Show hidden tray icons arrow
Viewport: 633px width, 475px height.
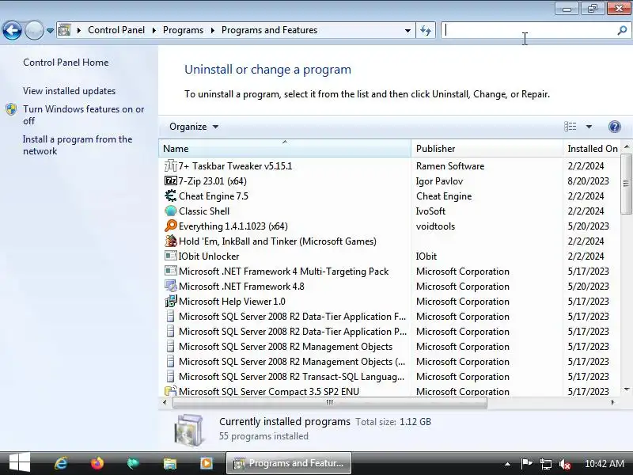[x=507, y=464]
